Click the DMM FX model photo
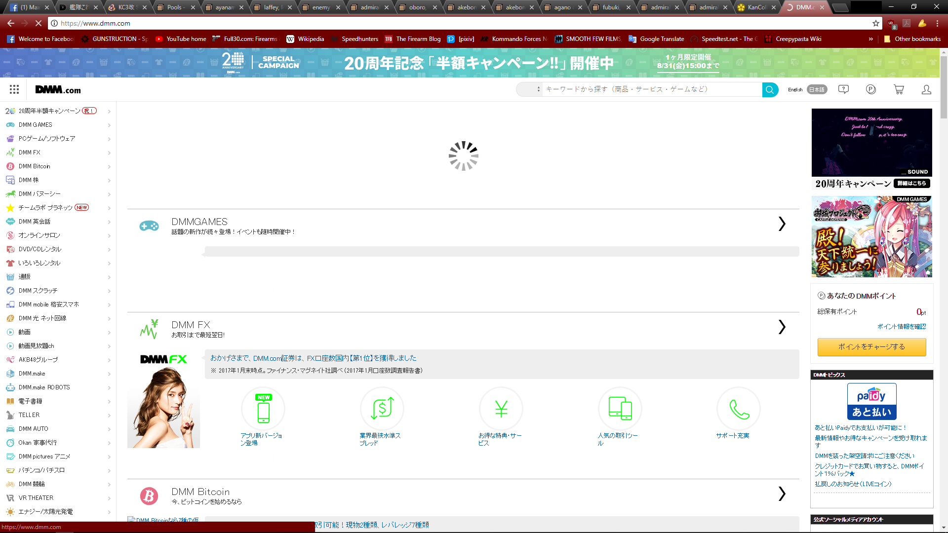Image resolution: width=948 pixels, height=533 pixels. [x=163, y=400]
